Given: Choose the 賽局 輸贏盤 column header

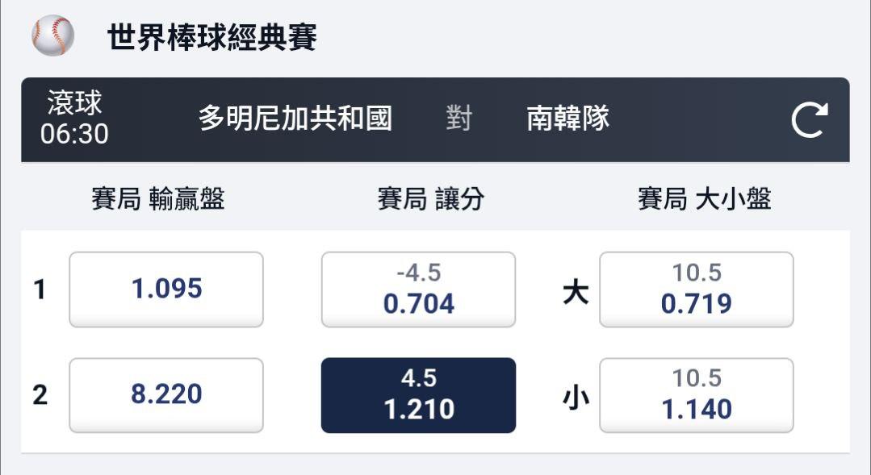Looking at the screenshot, I should [158, 199].
